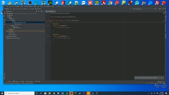Open Steam from the taskbar

[80, 93]
